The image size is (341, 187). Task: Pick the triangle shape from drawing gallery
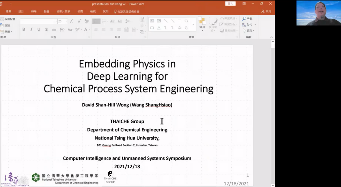pos(159,28)
